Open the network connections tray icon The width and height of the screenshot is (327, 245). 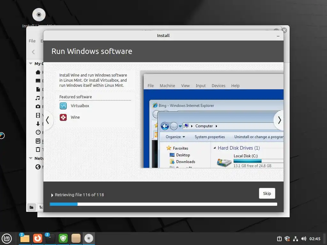[x=295, y=239]
